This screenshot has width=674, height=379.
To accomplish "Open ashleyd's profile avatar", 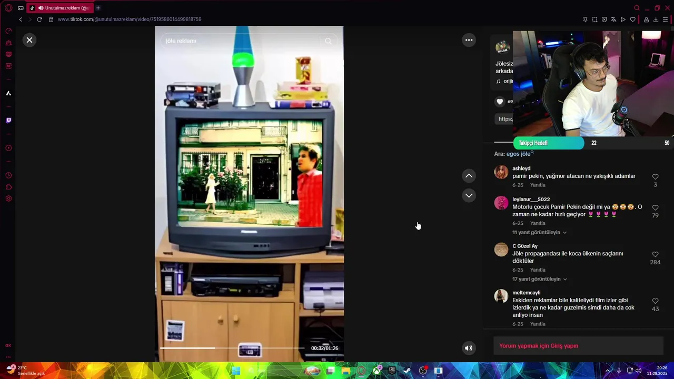I will point(501,172).
